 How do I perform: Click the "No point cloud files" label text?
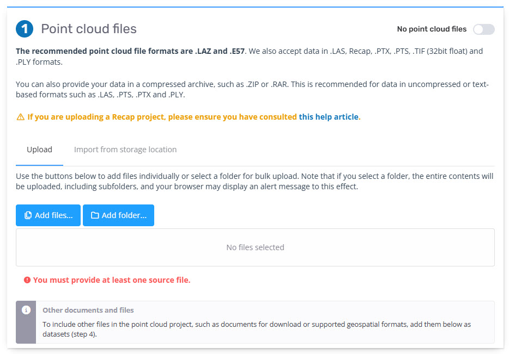click(432, 29)
